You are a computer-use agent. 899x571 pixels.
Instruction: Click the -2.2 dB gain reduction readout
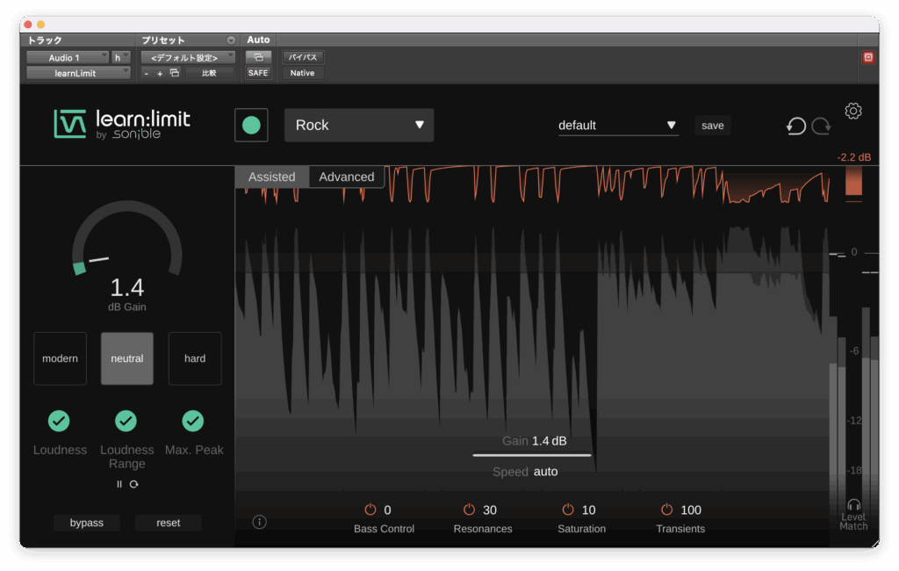[x=853, y=157]
